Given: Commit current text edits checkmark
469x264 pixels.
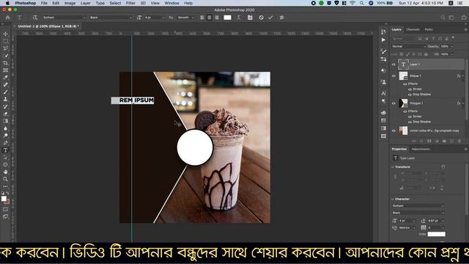Looking at the screenshot, I should pos(270,18).
